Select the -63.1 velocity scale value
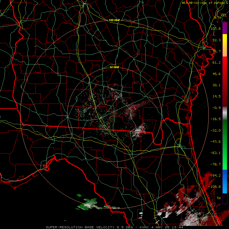This screenshot has width=229, height=229. 216,153
